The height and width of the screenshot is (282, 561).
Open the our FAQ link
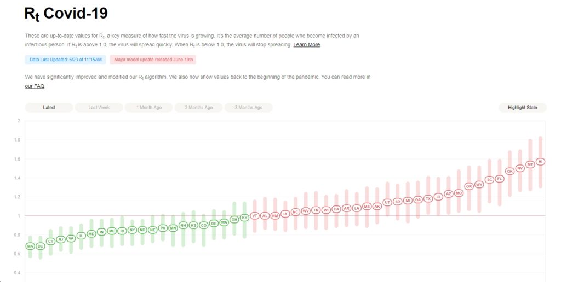(35, 86)
